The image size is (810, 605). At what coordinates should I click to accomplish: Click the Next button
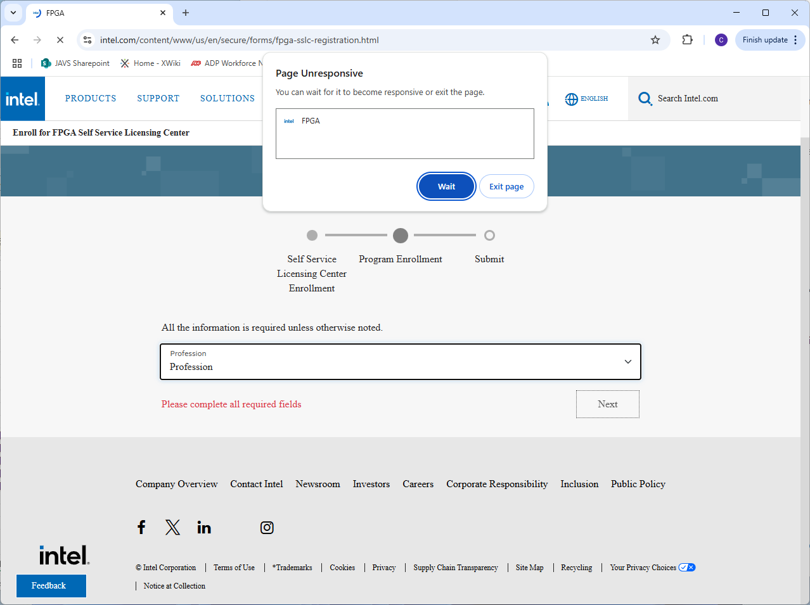607,404
